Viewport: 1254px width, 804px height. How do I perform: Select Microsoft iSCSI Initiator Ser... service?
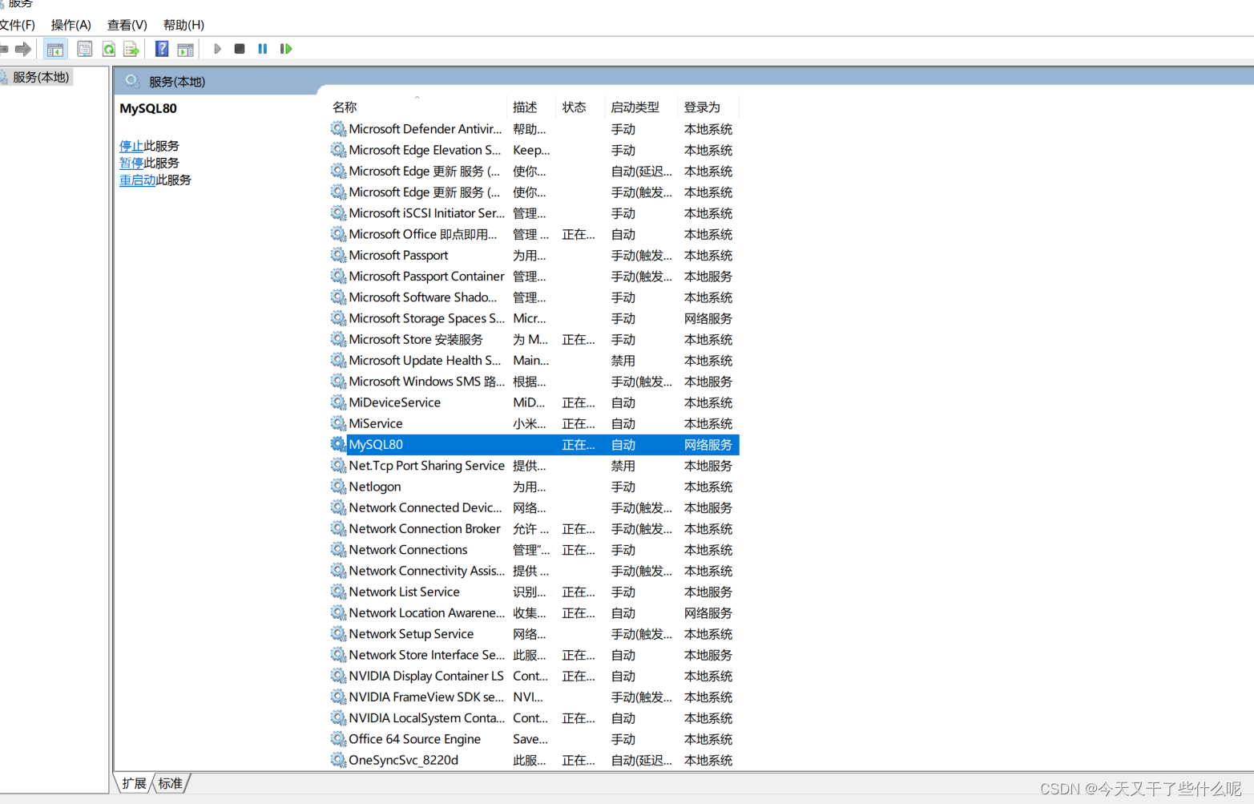point(426,213)
